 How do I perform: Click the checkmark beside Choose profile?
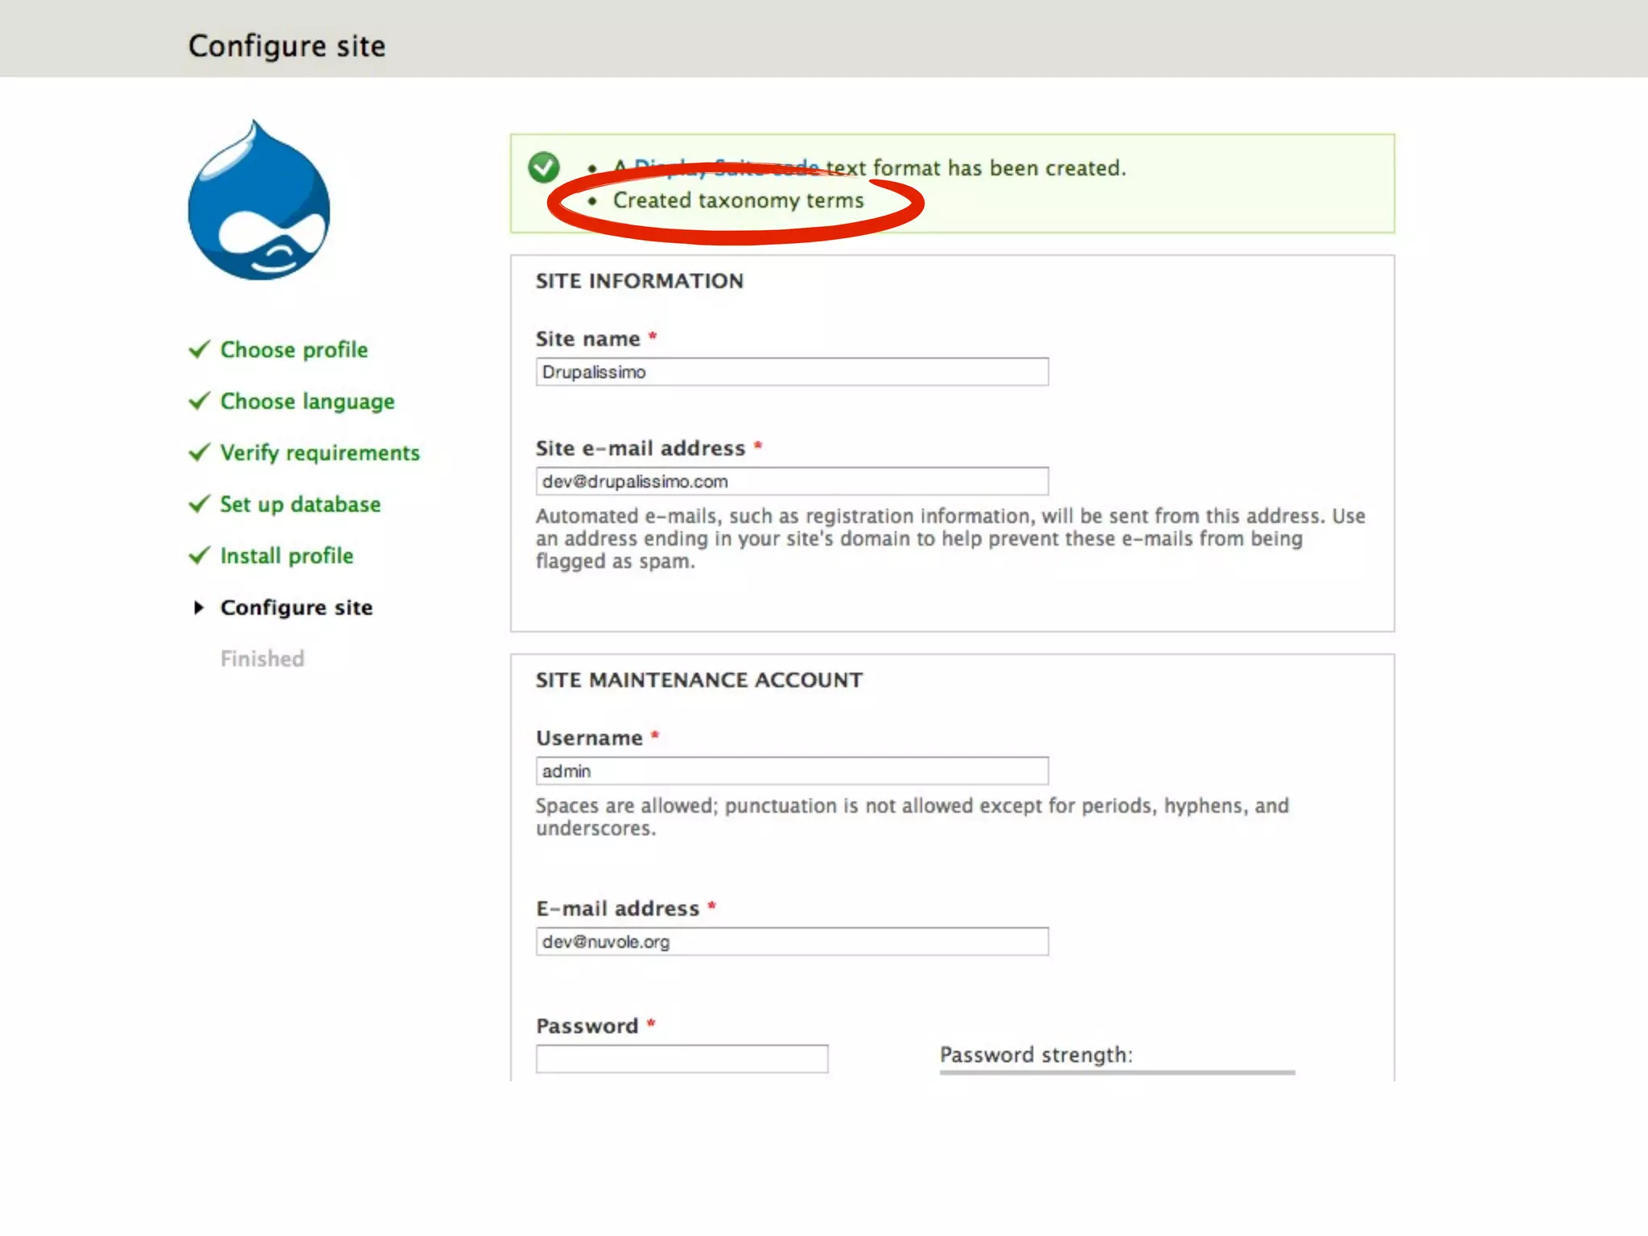click(199, 350)
